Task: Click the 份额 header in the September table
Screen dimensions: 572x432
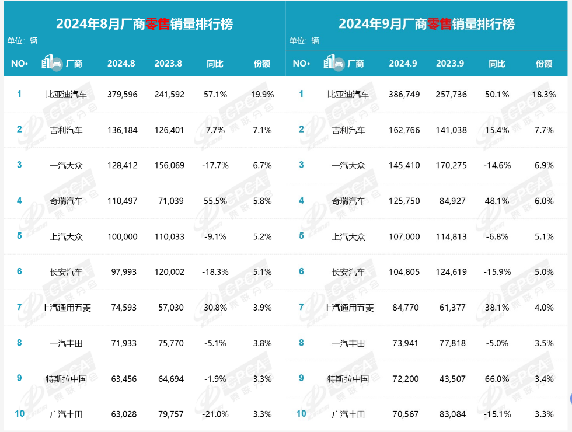Action: pyautogui.click(x=544, y=64)
